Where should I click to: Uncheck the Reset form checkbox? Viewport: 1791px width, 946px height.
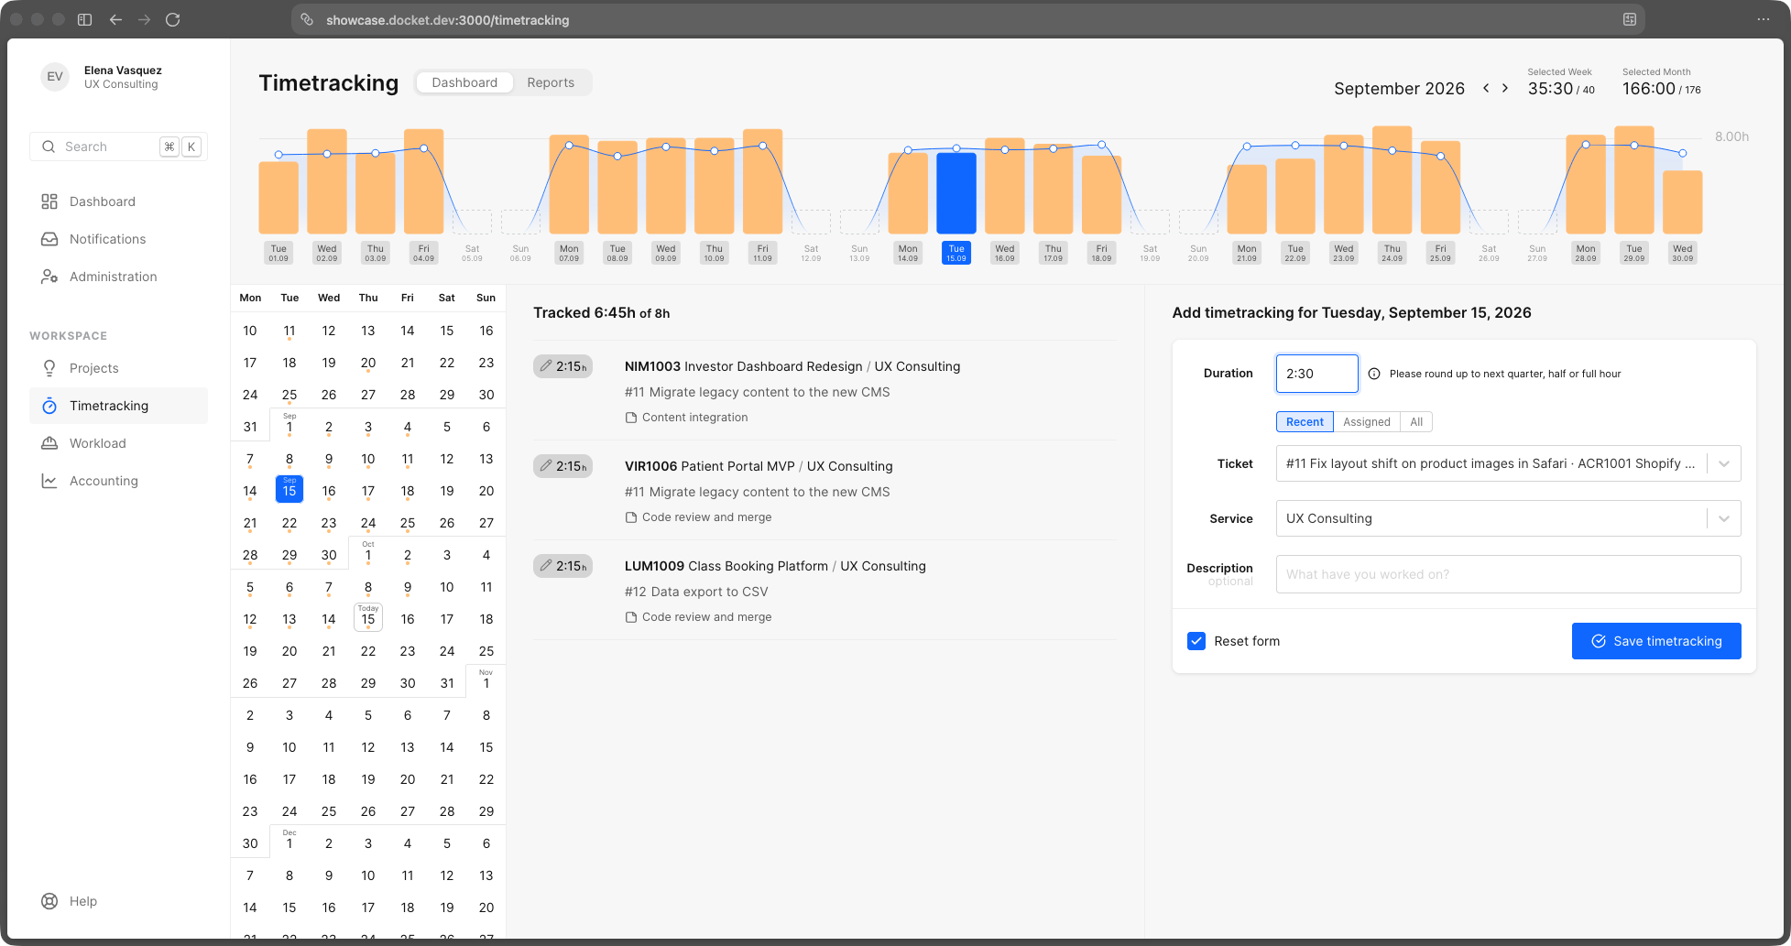coord(1196,641)
